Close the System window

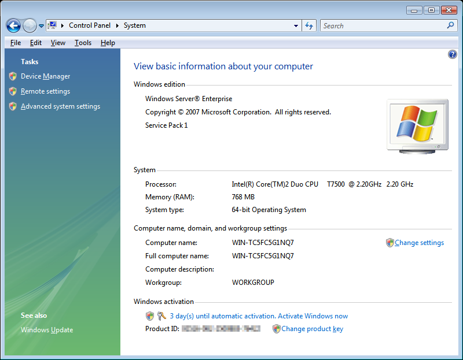[449, 10]
